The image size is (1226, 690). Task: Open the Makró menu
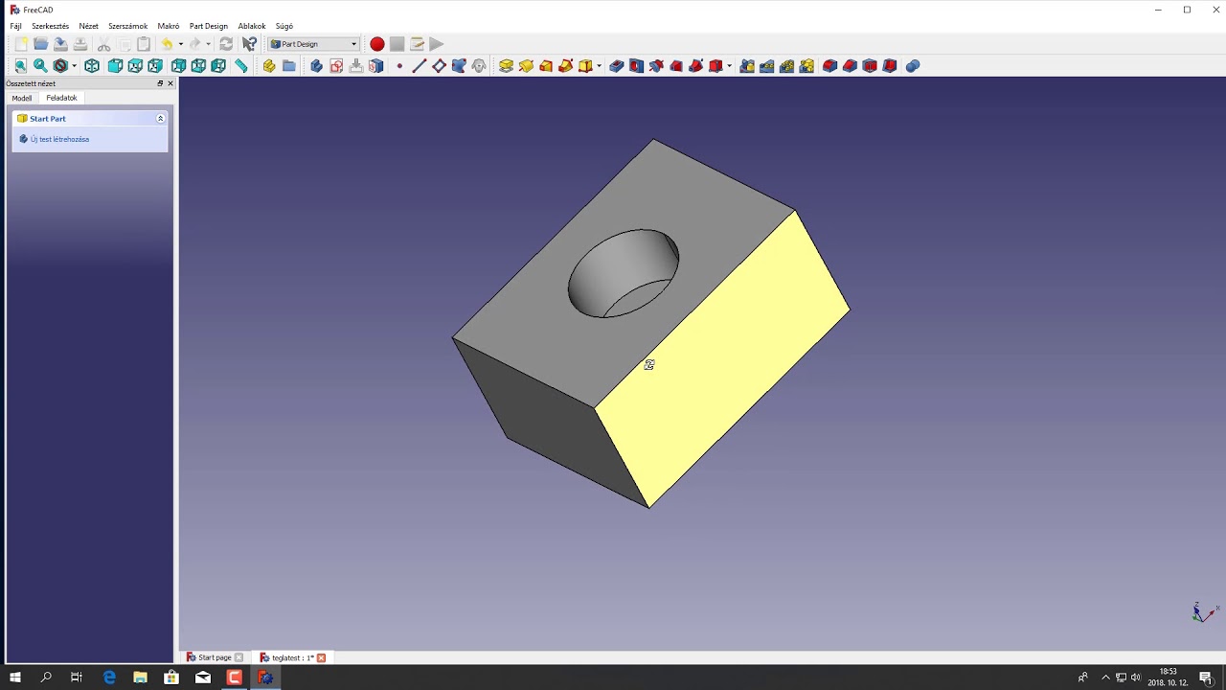click(x=169, y=26)
